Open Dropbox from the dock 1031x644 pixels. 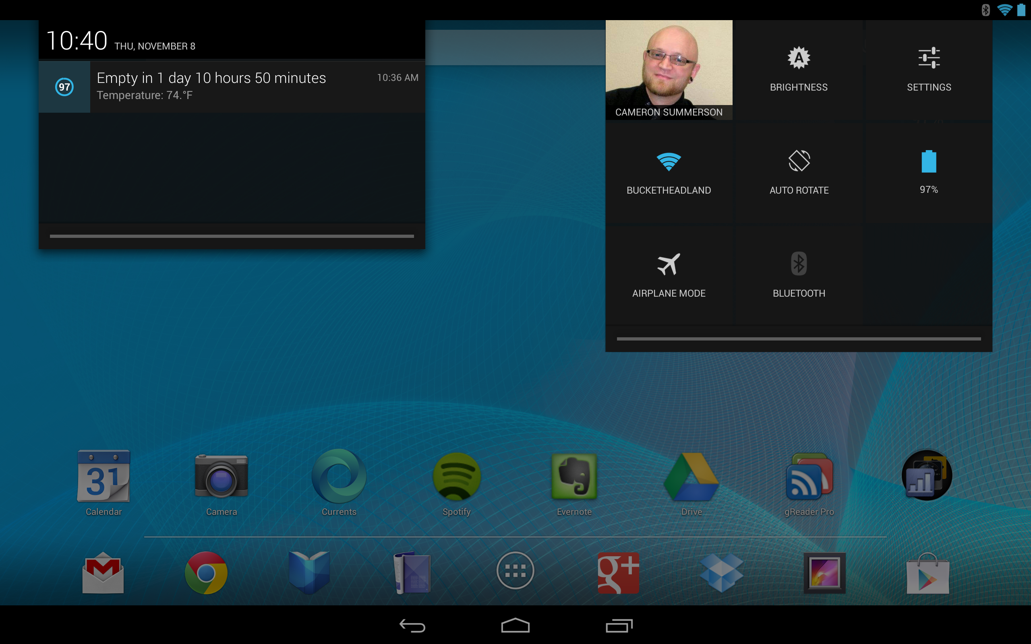pyautogui.click(x=721, y=572)
